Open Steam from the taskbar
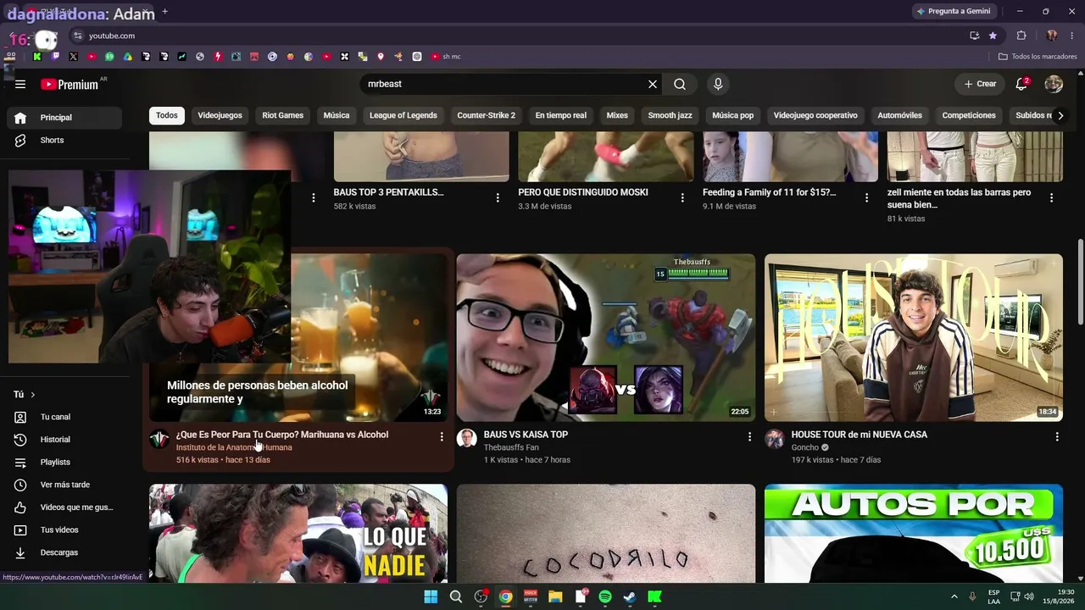Screen dimensions: 1085x610 pos(630,596)
